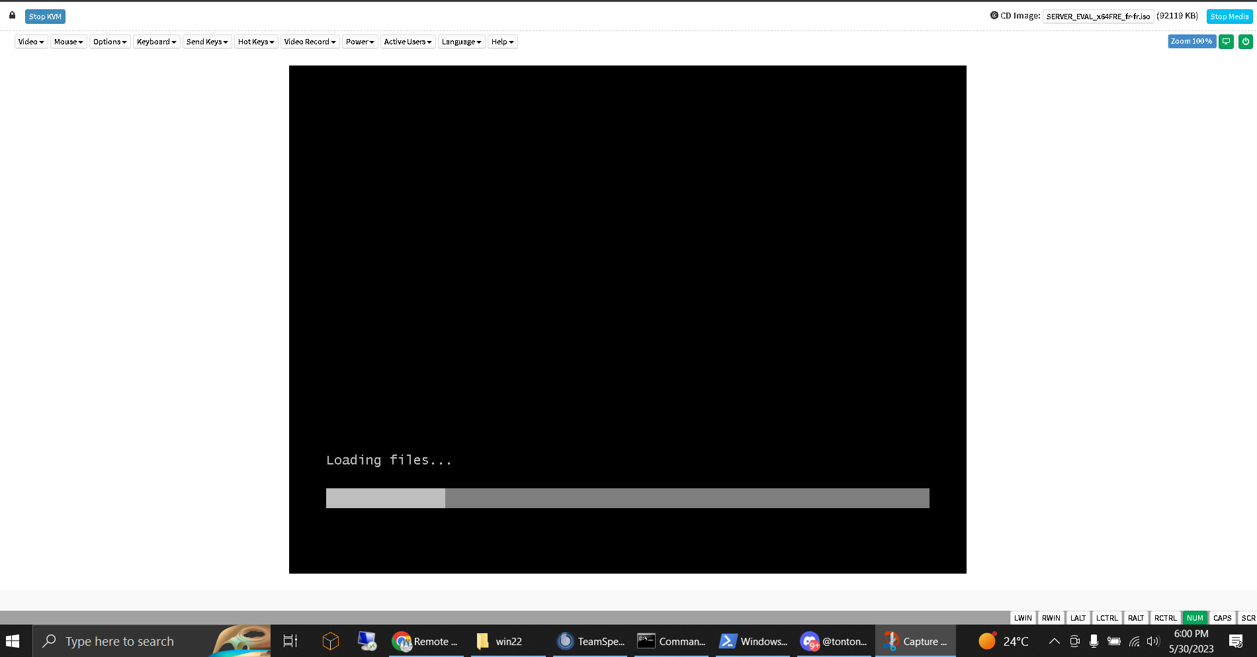
Task: Open the Active Users menu
Action: tap(408, 42)
